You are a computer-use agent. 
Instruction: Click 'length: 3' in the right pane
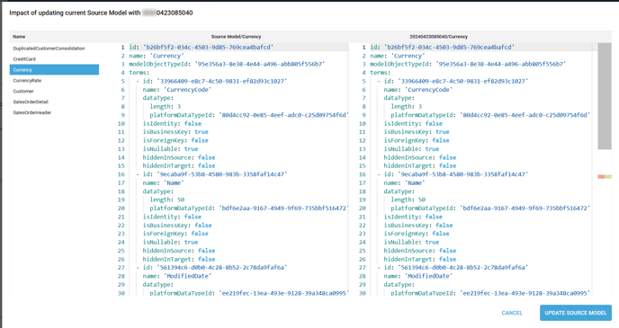pyautogui.click(x=407, y=106)
